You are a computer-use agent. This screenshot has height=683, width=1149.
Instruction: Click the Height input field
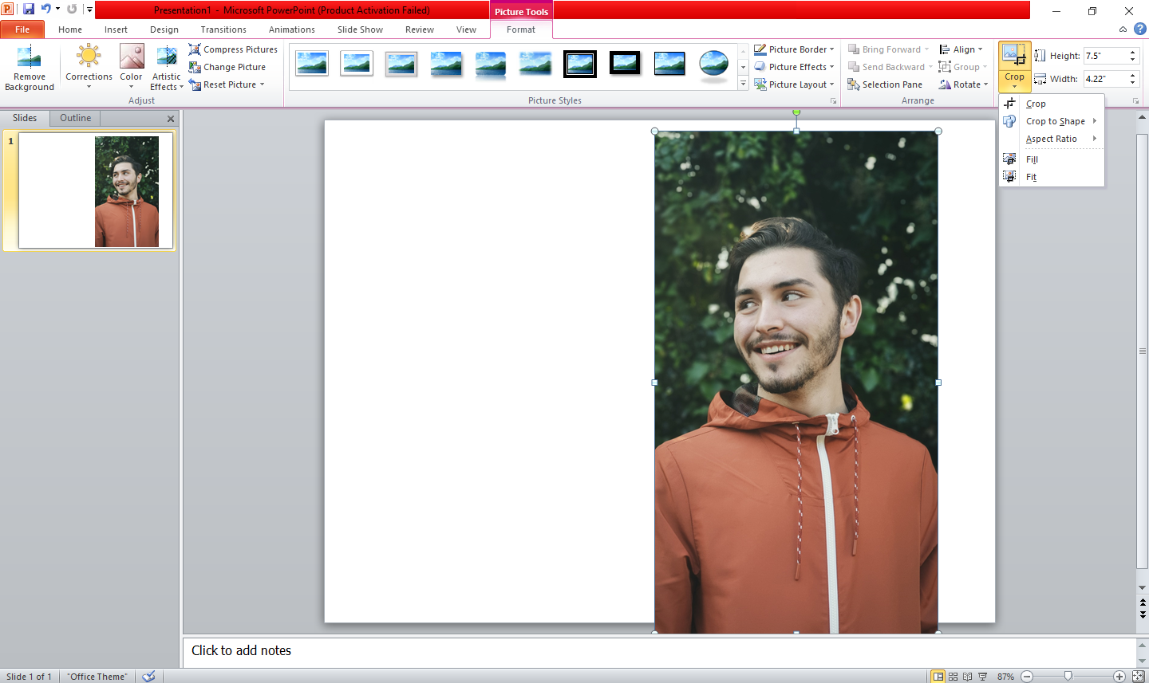[x=1104, y=56]
